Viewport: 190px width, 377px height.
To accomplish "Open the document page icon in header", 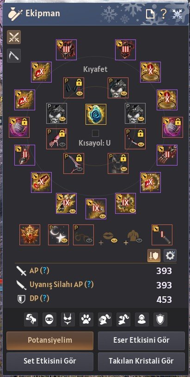I will click(150, 14).
